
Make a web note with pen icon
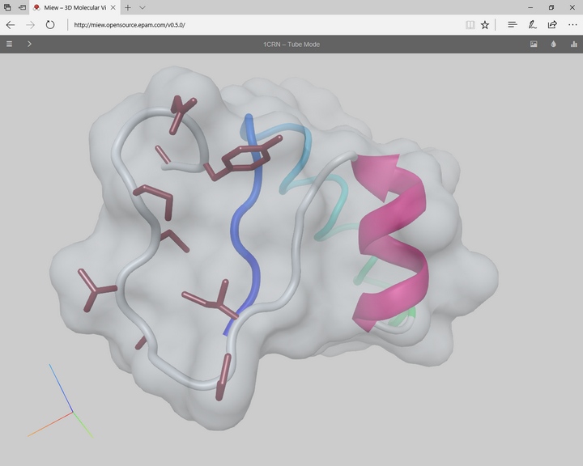(532, 25)
